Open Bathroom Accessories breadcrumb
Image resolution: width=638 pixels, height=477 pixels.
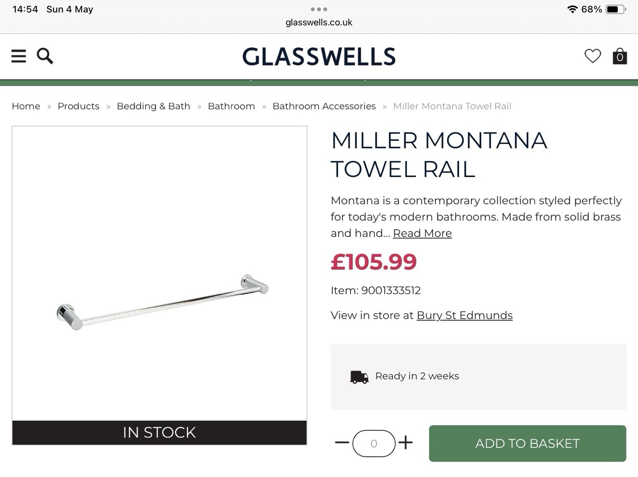pyautogui.click(x=324, y=106)
